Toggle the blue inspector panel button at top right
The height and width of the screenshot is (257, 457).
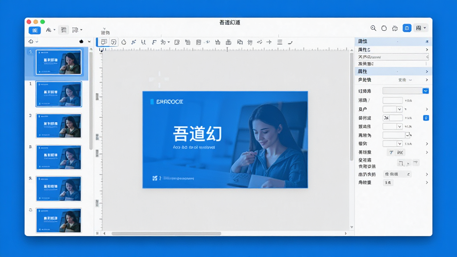tap(407, 28)
